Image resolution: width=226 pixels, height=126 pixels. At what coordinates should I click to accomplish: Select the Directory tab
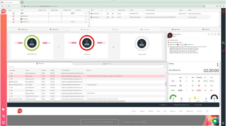(40, 64)
